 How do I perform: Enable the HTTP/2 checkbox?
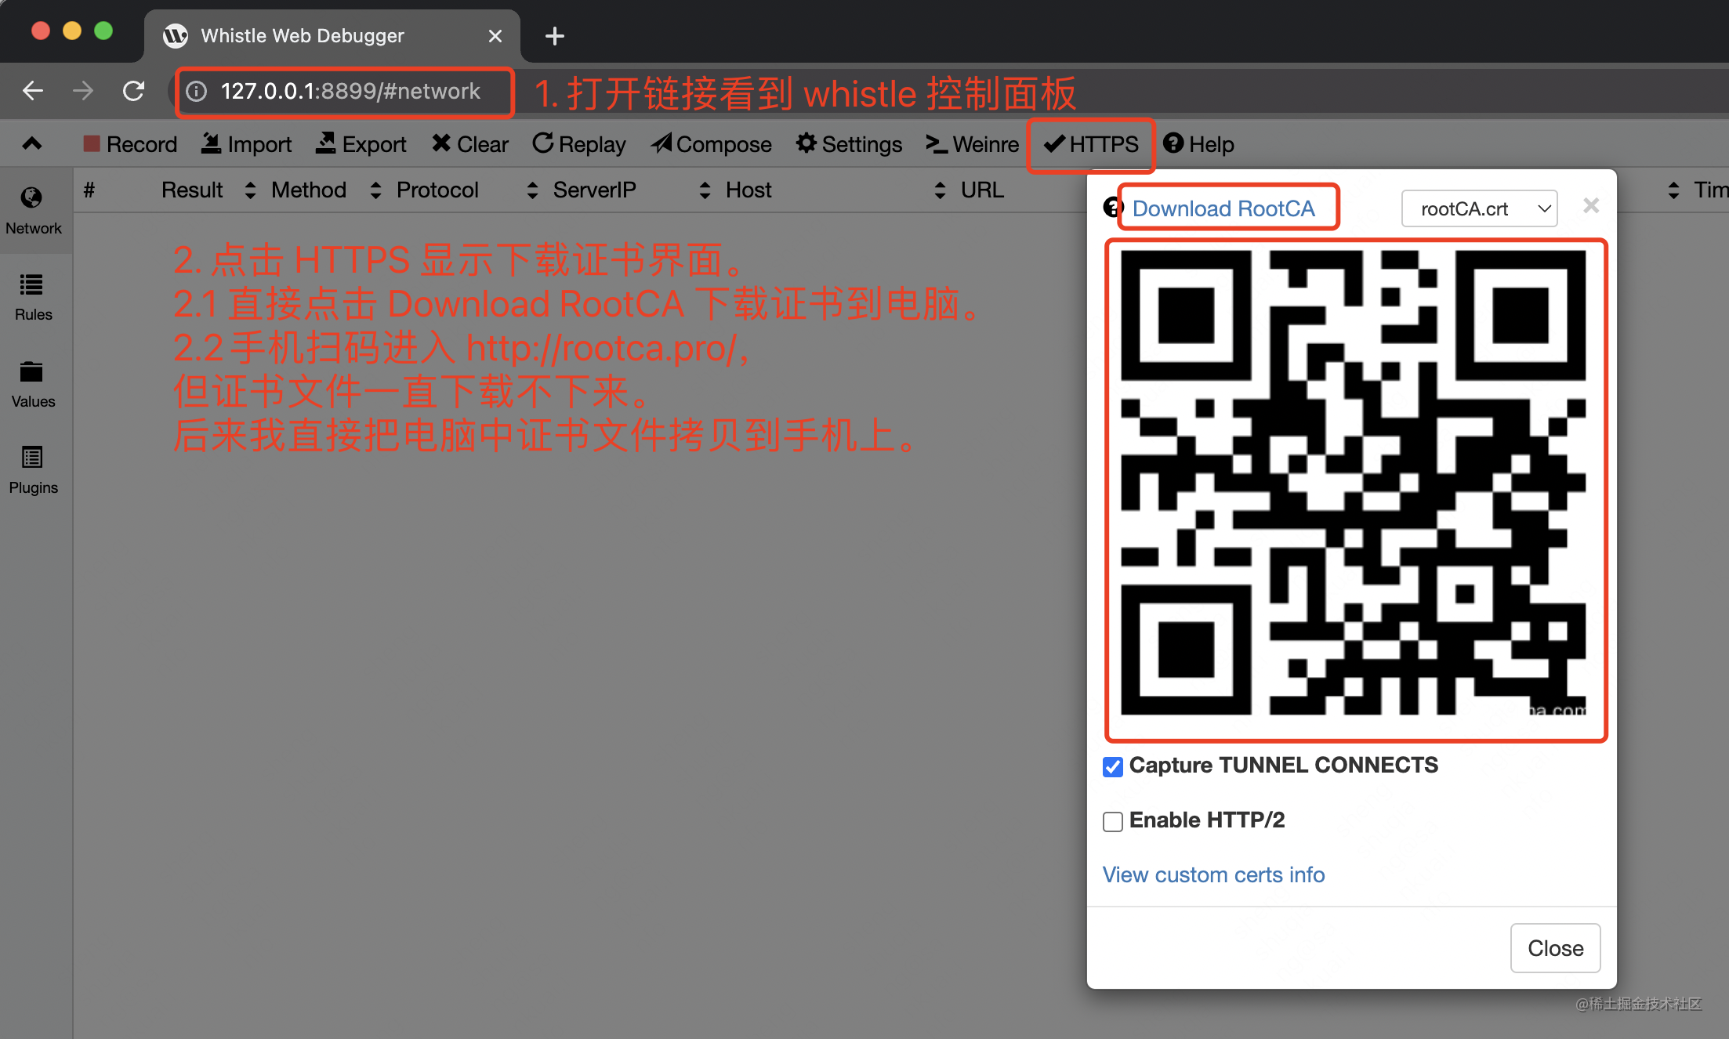tap(1112, 821)
